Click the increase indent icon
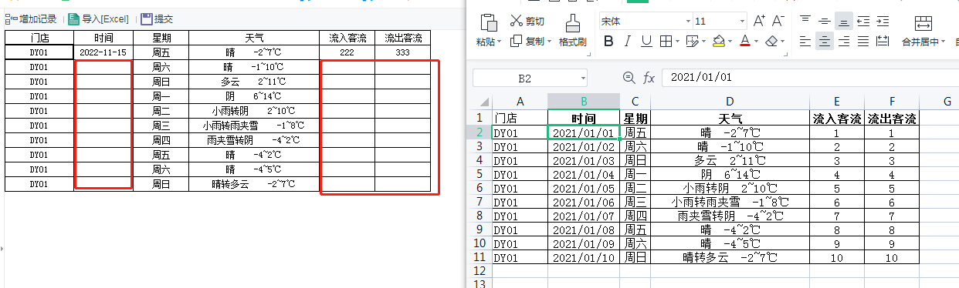 [x=883, y=21]
